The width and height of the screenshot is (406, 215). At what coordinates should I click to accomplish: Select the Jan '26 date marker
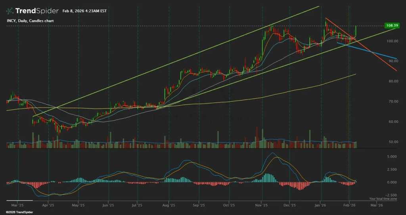320,205
